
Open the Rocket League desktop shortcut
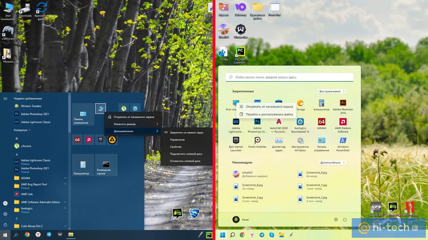(194, 218)
